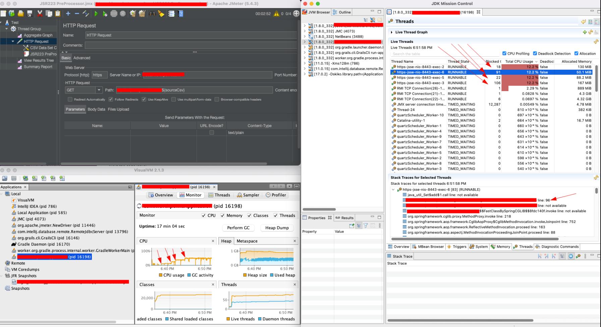Click the JMeter Shutdown icon
This screenshot has width=601, height=327.
point(123,13)
